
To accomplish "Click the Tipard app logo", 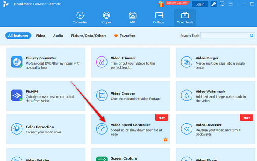I will (x=6, y=4).
